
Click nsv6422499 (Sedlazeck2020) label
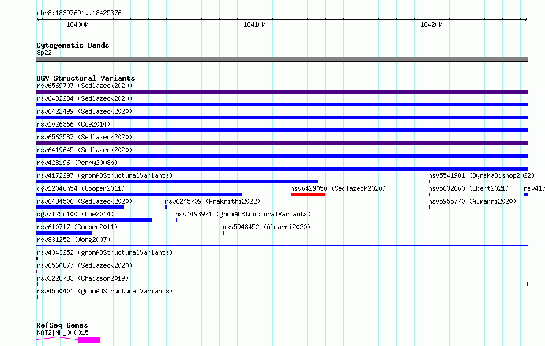click(x=85, y=111)
